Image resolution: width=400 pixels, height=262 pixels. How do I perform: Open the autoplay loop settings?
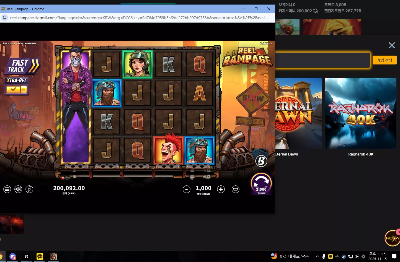click(x=236, y=189)
